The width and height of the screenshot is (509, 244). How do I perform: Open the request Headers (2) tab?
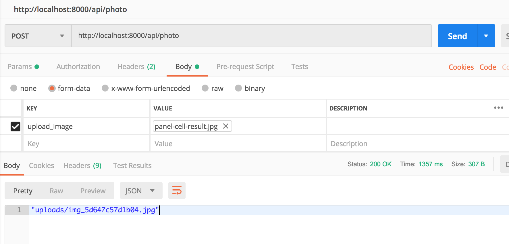pos(136,67)
